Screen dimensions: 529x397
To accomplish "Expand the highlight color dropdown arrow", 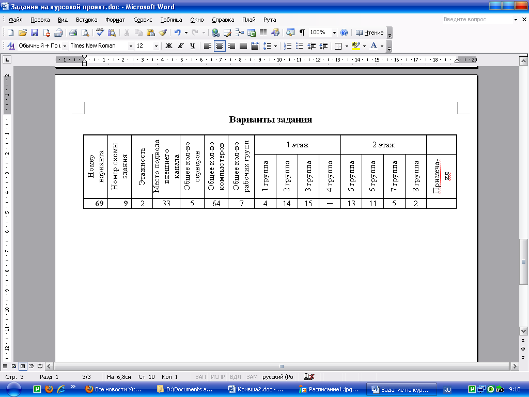I will (x=364, y=46).
